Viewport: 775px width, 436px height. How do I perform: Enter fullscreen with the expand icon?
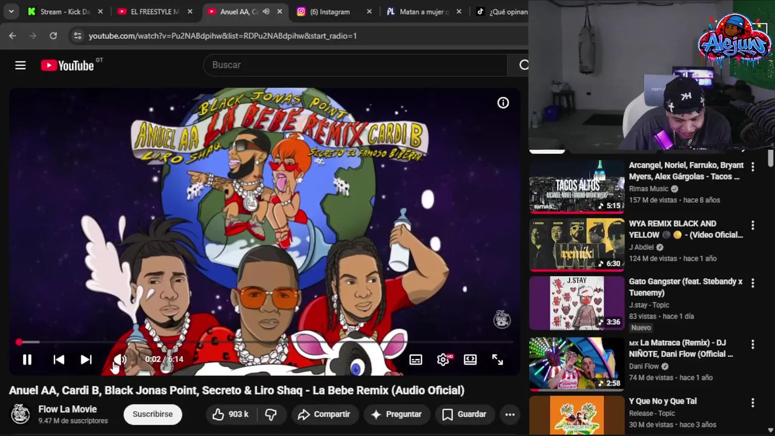pyautogui.click(x=498, y=360)
